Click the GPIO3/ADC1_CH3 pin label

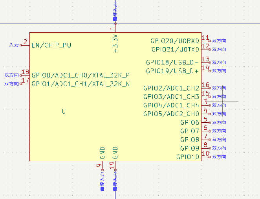pyautogui.click(x=171, y=97)
